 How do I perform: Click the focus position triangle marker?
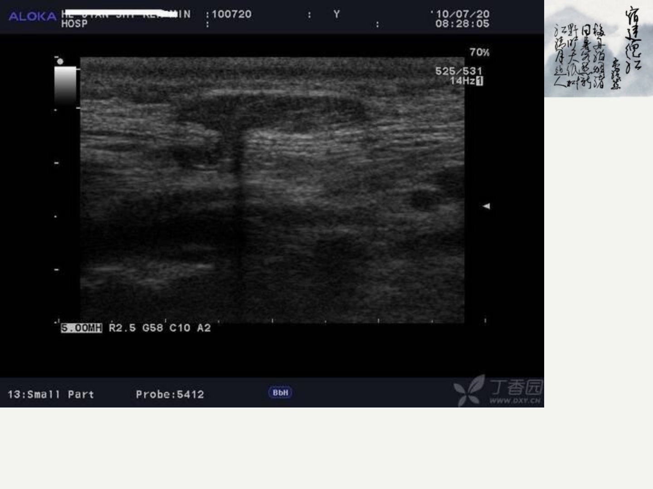486,206
